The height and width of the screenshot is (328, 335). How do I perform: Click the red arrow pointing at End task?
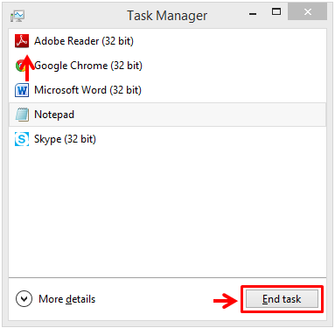click(x=226, y=301)
